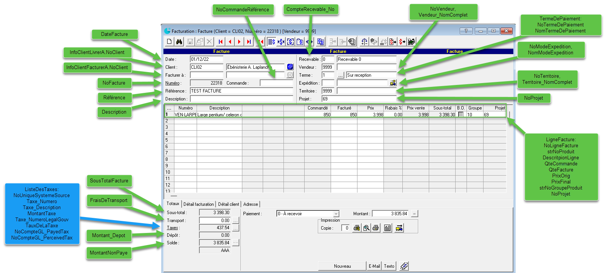Image resolution: width=613 pixels, height=273 pixels.
Task: Expand the Taxes detail ellipsis button
Action: coord(236,228)
